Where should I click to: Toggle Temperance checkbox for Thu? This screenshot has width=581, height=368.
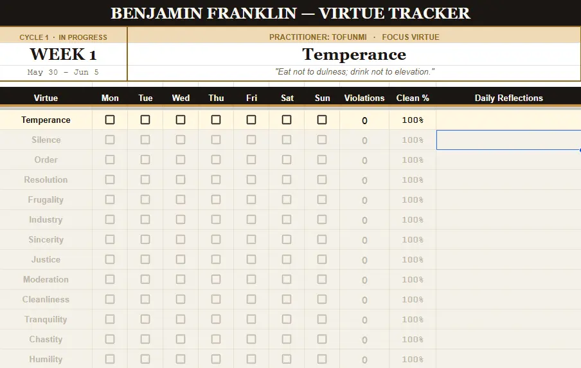(x=216, y=120)
